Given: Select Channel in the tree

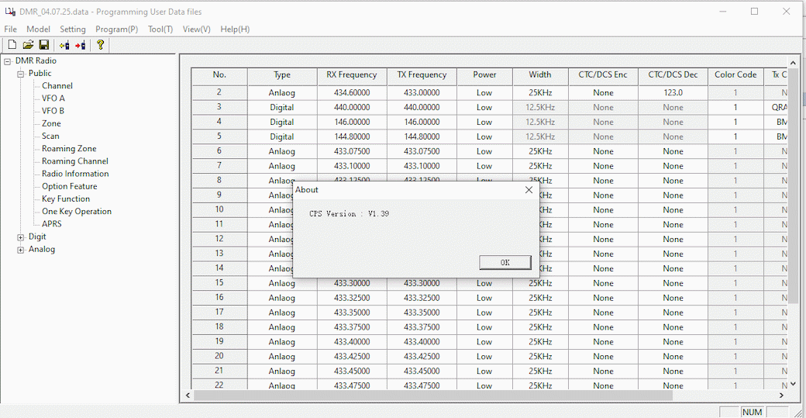Looking at the screenshot, I should click(57, 86).
